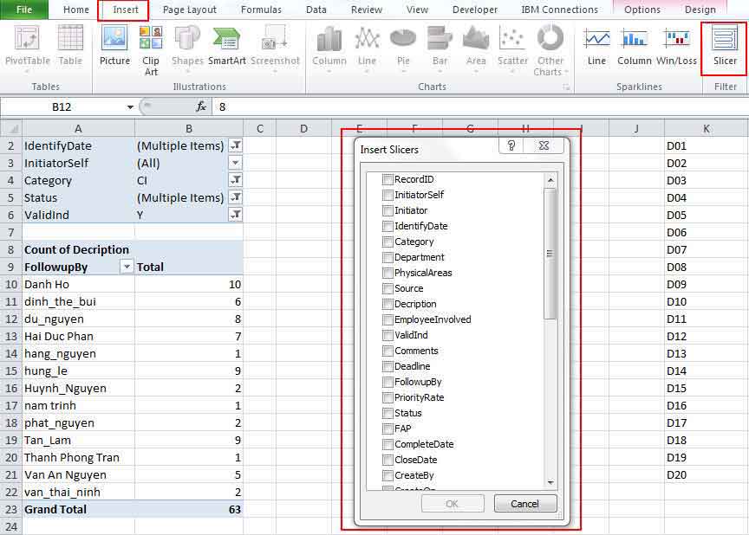Viewport: 749px width, 535px height.
Task: Select column A header
Action: point(78,129)
